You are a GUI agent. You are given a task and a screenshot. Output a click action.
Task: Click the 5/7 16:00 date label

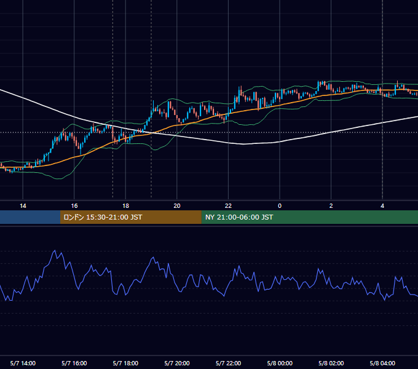[74, 363]
